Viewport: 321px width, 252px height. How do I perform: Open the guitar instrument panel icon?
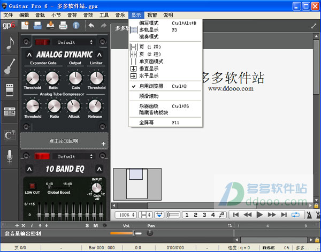point(10,66)
